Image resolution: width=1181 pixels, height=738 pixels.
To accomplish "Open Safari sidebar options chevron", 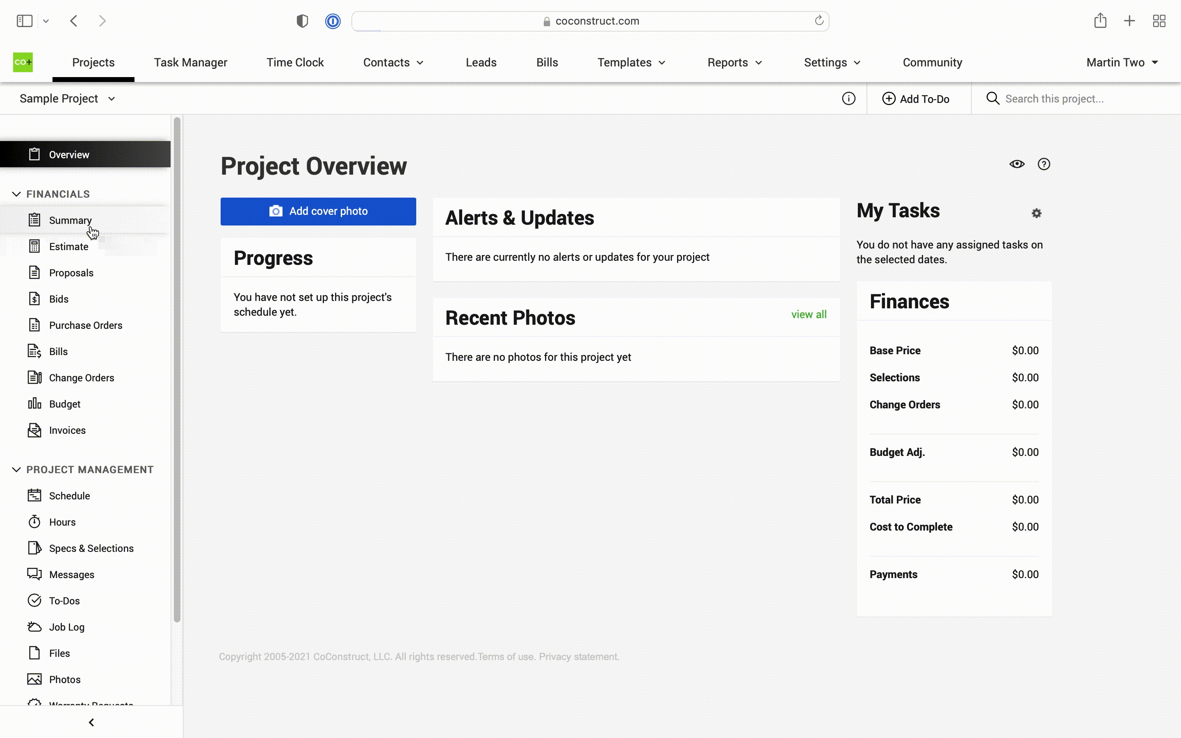I will (46, 21).
